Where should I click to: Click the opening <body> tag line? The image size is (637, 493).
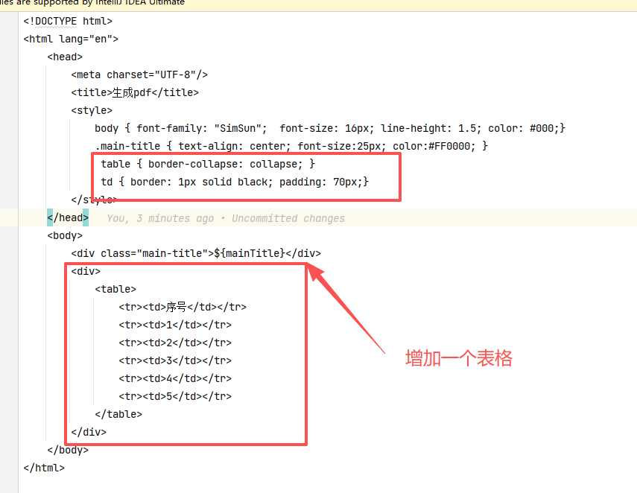[x=65, y=235]
